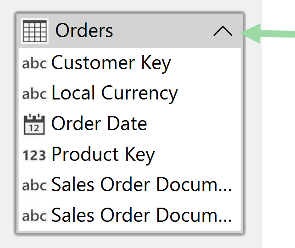
Task: Click empty header space between Orders title and chevron
Action: tap(163, 31)
